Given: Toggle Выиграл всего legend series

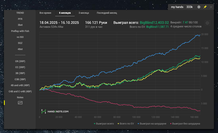Looking at the screenshot, I should (x=104, y=124).
